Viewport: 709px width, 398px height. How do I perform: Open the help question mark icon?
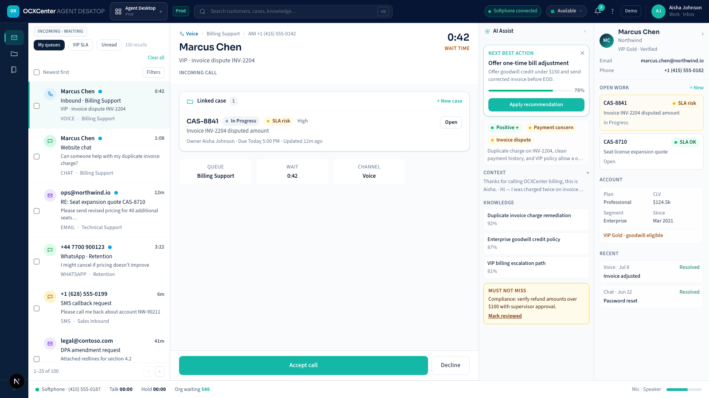click(x=612, y=11)
